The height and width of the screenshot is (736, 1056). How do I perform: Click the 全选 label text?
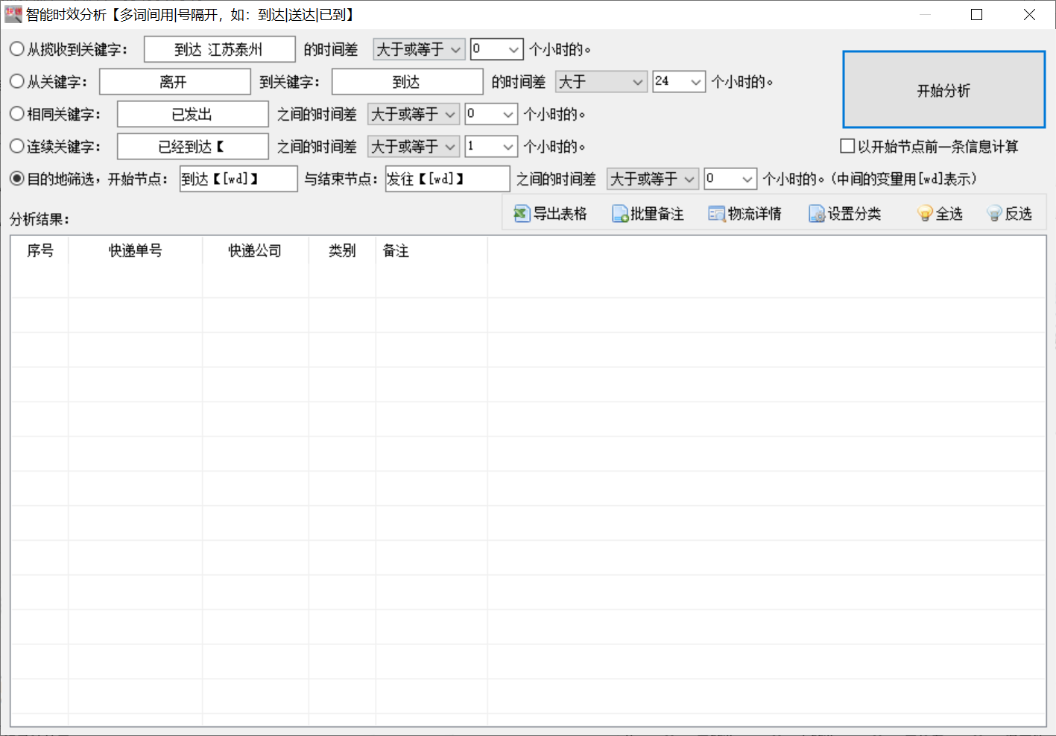coord(949,214)
